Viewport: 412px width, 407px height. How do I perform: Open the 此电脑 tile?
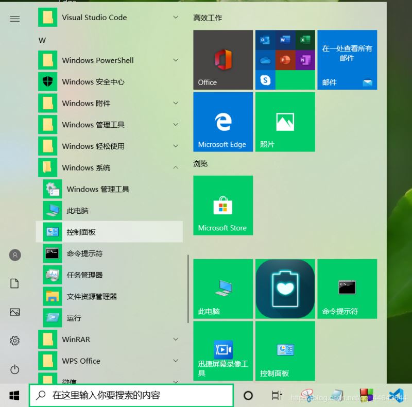coord(222,289)
